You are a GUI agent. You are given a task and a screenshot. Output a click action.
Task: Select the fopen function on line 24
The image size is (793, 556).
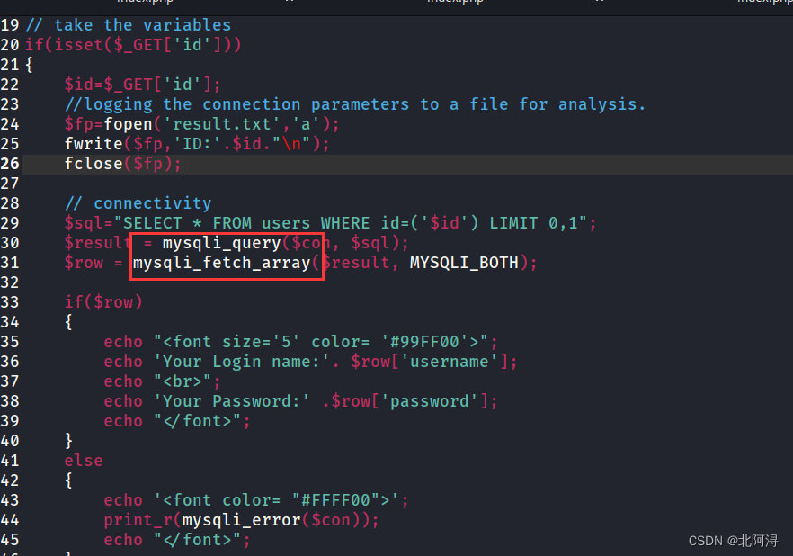(x=128, y=123)
